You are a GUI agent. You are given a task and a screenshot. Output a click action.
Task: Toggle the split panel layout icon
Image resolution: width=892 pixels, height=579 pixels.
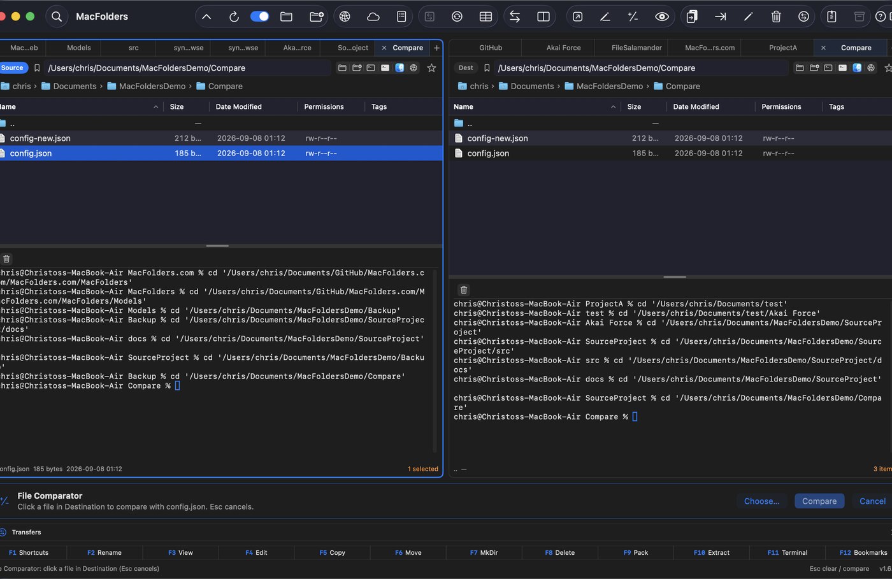(543, 17)
